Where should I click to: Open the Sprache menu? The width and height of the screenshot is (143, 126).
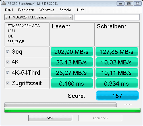[x=66, y=10]
